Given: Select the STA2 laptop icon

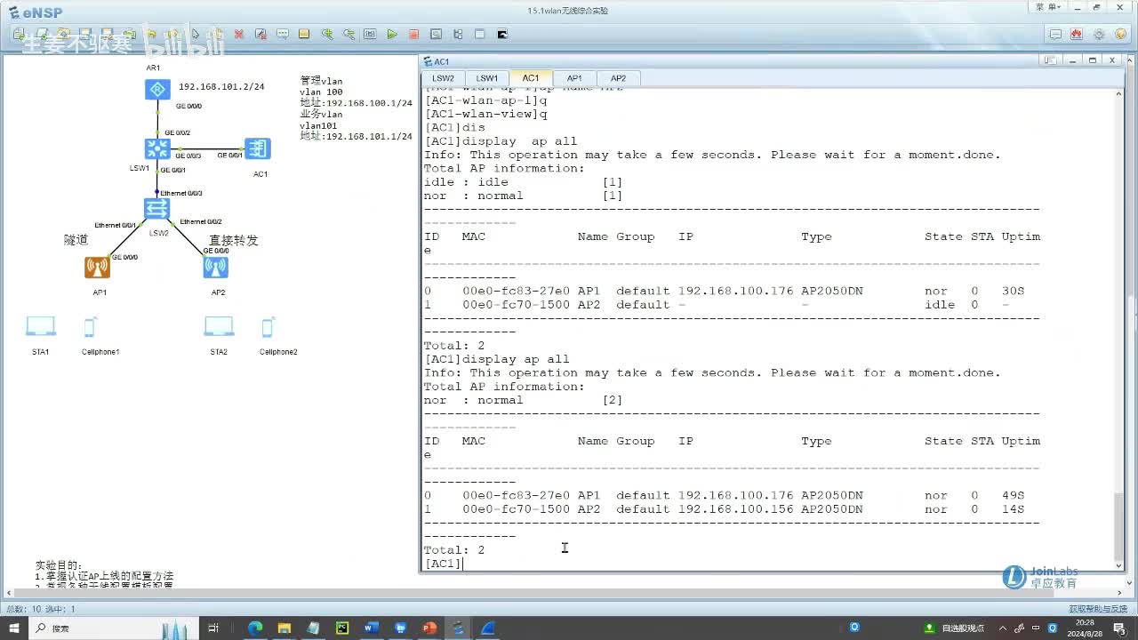Looking at the screenshot, I should pyautogui.click(x=219, y=327).
